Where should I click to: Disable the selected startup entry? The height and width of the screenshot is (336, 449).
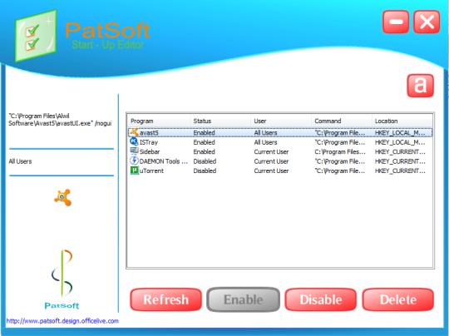(x=321, y=299)
